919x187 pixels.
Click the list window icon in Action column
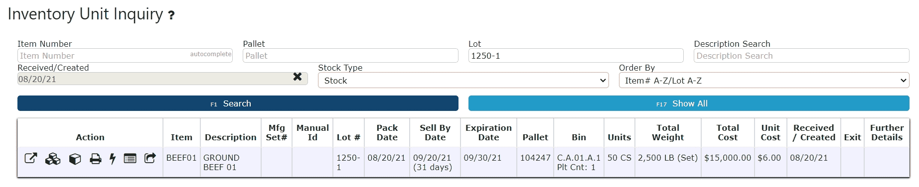pyautogui.click(x=130, y=159)
